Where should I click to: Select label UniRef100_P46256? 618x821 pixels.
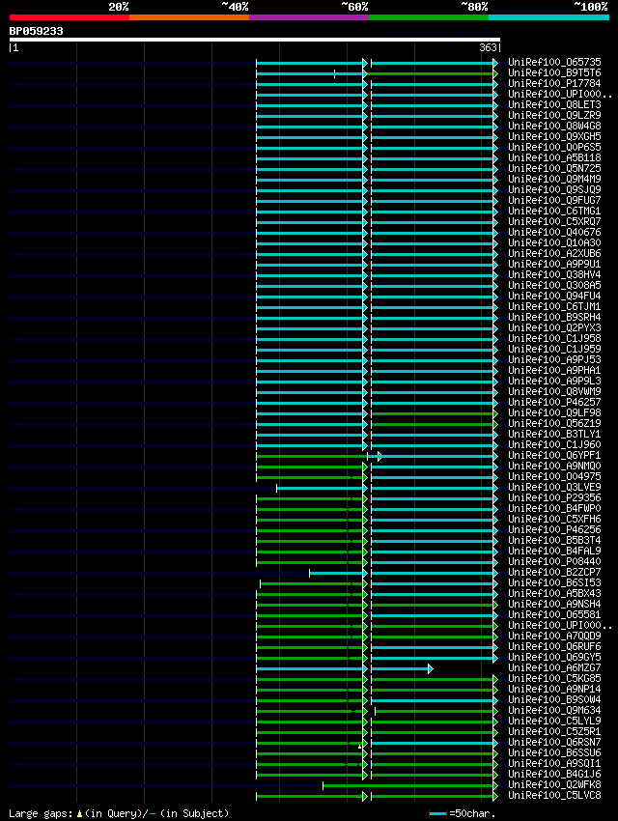[x=554, y=530]
